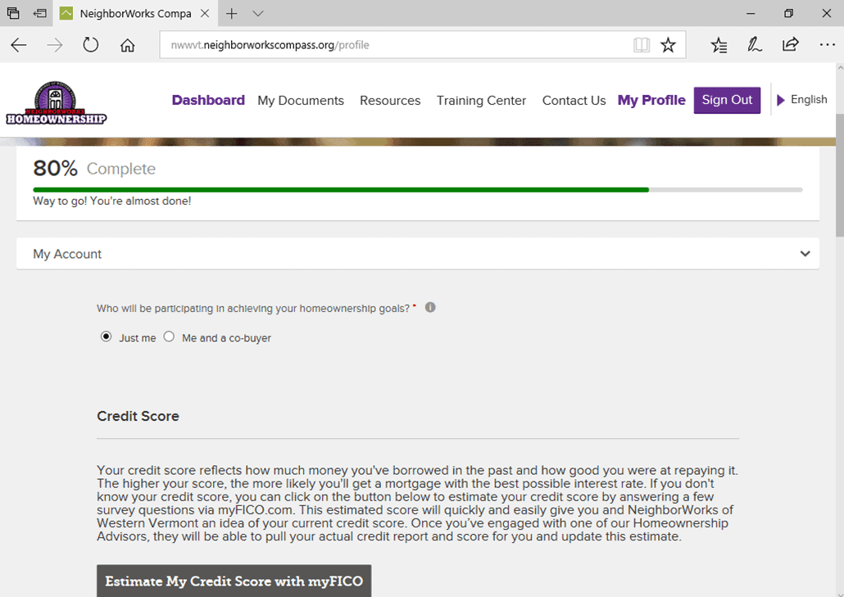Open the tab preview chevron
Viewport: 844px width, 597px height.
click(258, 13)
